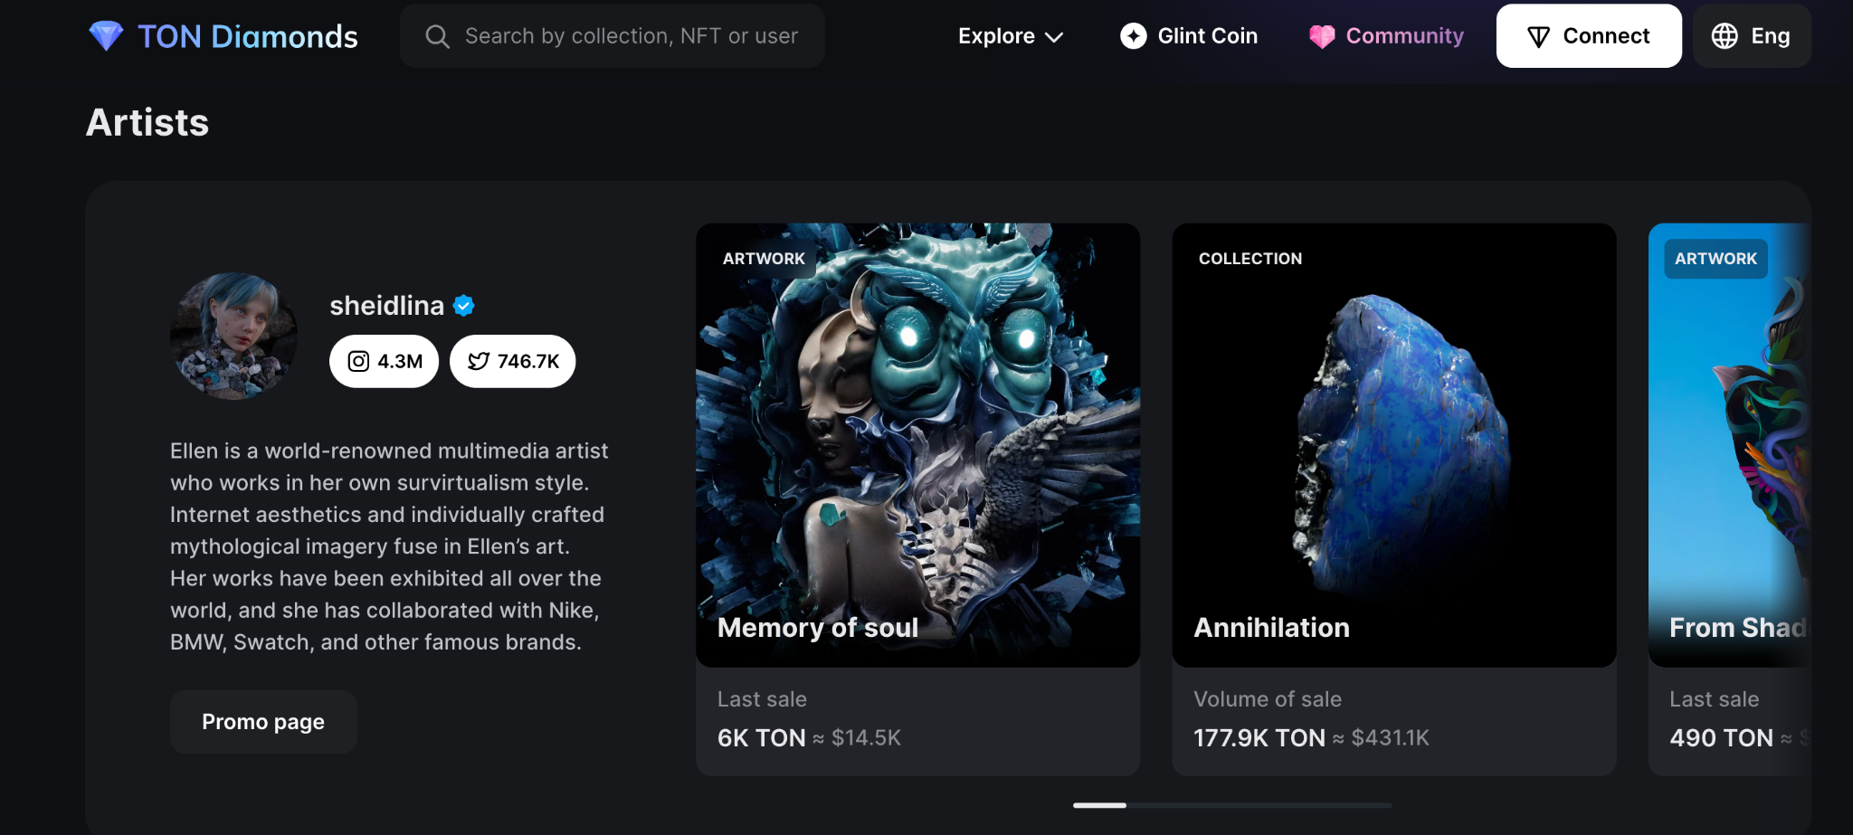Open the Glint Coin page
1853x835 pixels.
click(x=1207, y=36)
